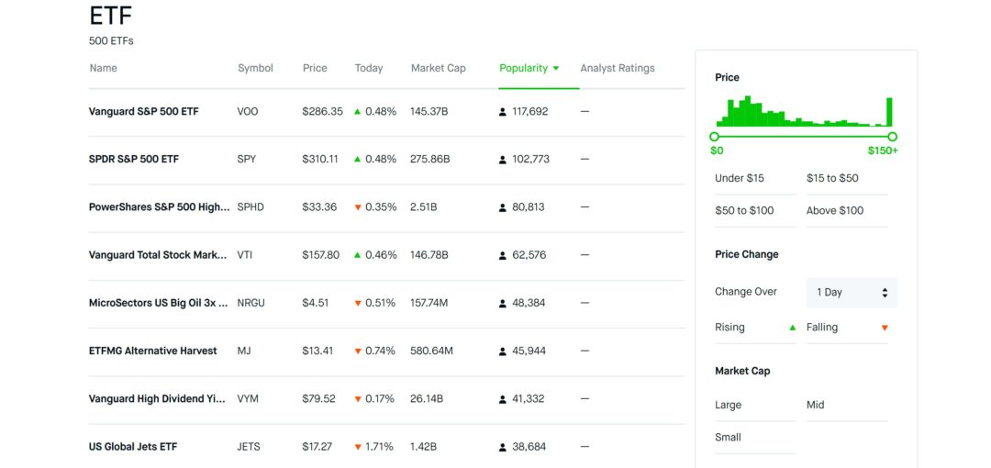Sort by Symbol column header
This screenshot has width=991, height=468.
pyautogui.click(x=255, y=68)
